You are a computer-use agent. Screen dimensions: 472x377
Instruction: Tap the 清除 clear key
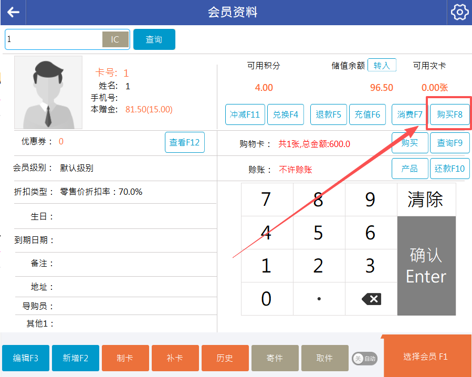tap(426, 200)
